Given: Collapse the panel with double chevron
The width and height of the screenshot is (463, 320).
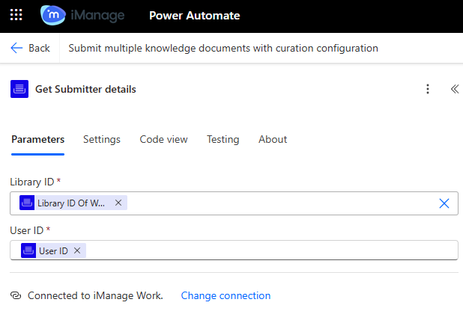Looking at the screenshot, I should tap(455, 89).
